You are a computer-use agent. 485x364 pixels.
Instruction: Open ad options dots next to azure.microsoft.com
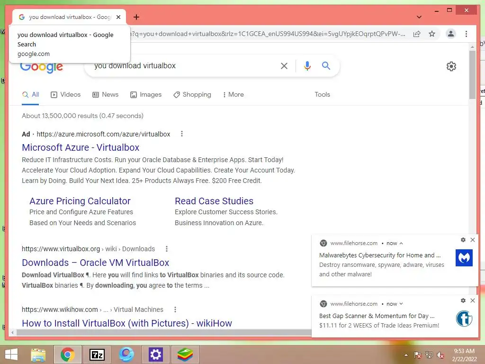[182, 134]
